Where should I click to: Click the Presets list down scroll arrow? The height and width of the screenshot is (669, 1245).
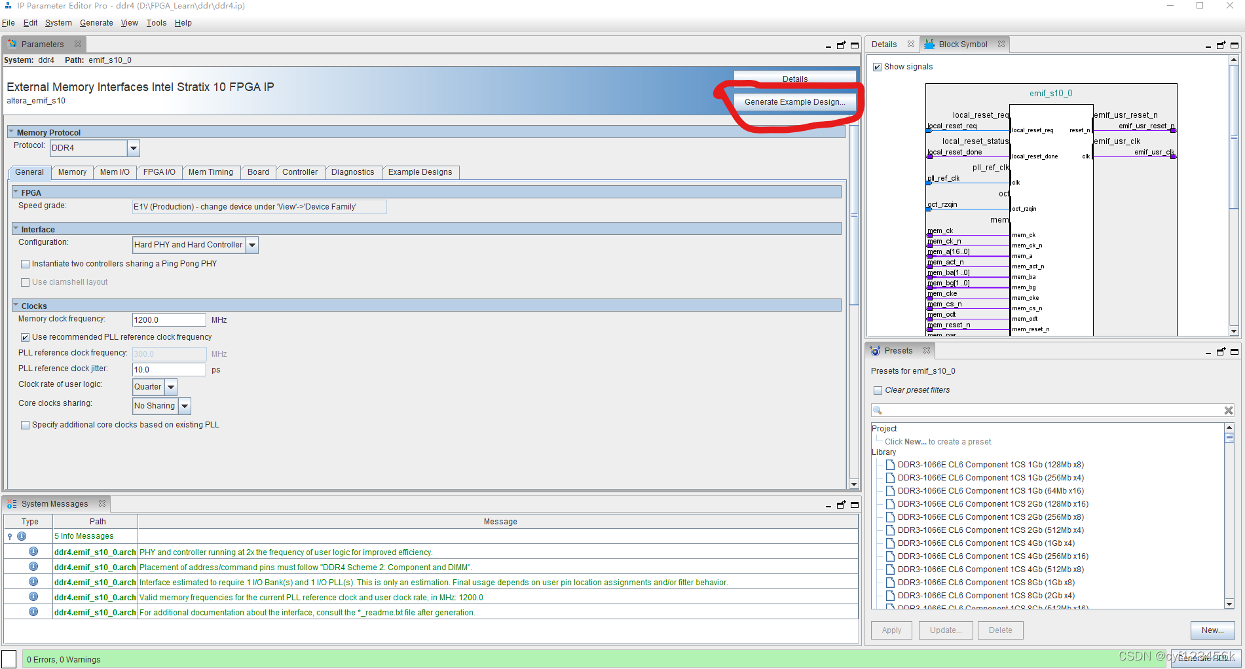1229,604
